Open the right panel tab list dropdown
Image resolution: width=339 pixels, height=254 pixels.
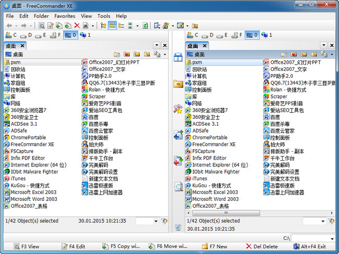tap(324, 45)
